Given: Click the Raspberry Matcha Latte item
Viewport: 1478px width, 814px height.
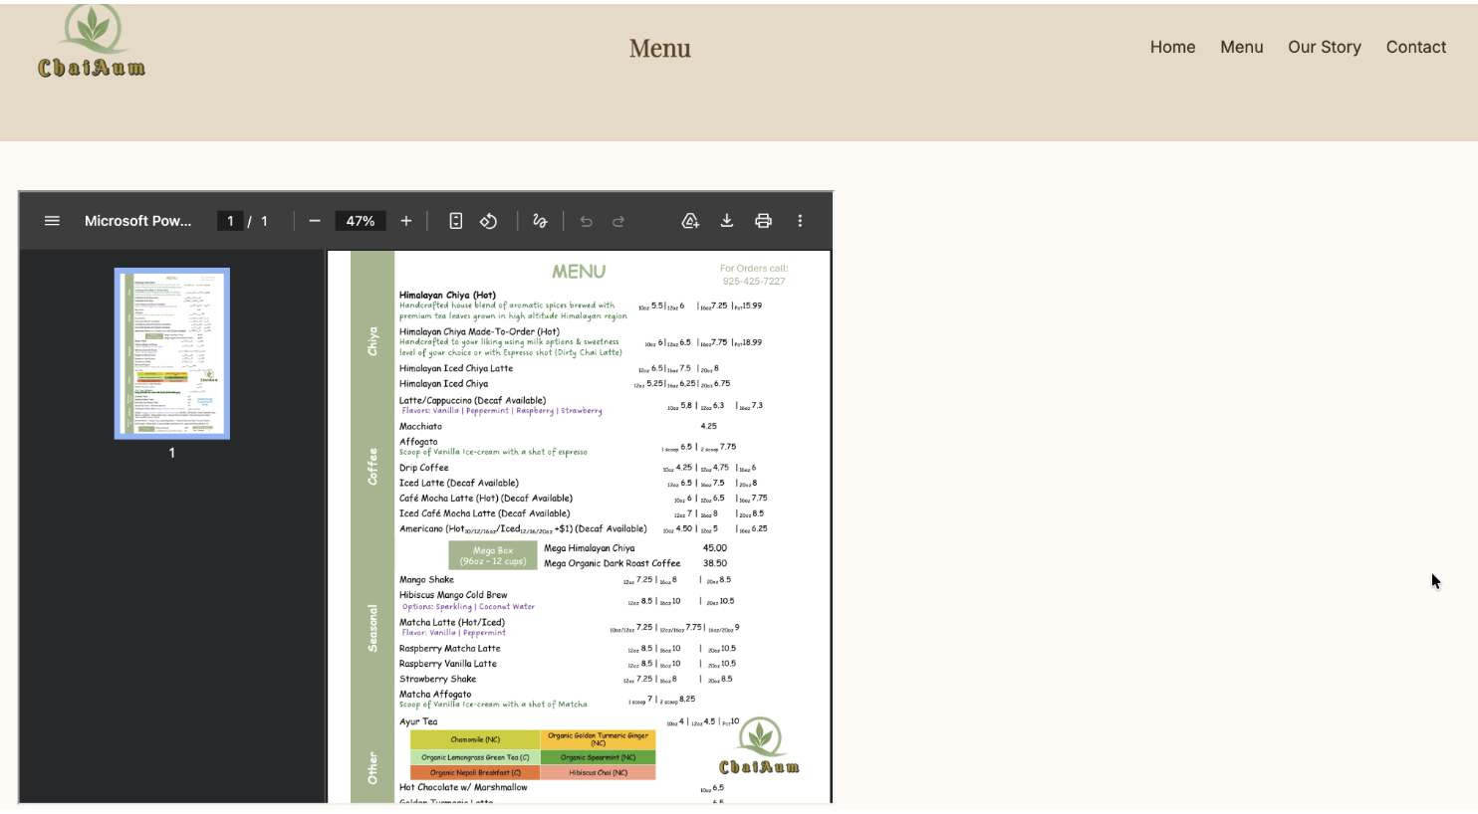Looking at the screenshot, I should pyautogui.click(x=450, y=649).
